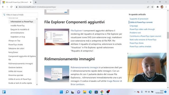Jump to PowerToys Storia section

[x=137, y=43]
